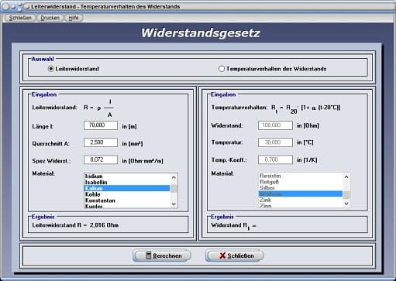Select Zinn in right material list

(301, 206)
